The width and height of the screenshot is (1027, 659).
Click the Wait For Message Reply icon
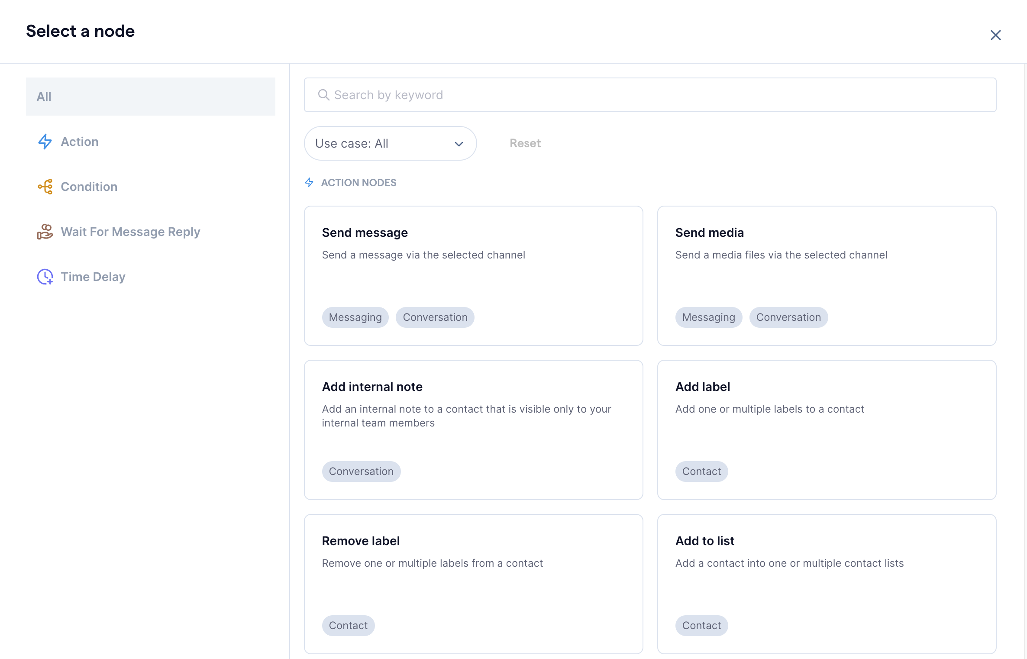tap(45, 232)
